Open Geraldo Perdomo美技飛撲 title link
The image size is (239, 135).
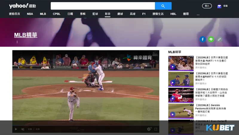tap(211, 108)
